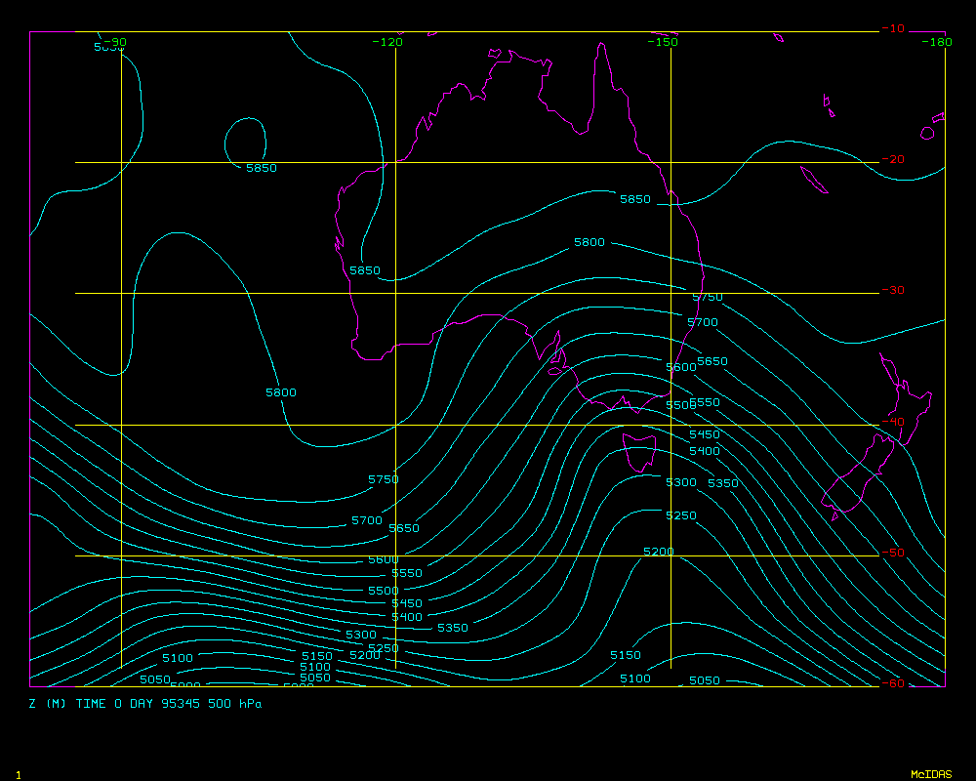Click the 5800 contour label over central Australia
Screen dimensions: 976x781
click(589, 242)
